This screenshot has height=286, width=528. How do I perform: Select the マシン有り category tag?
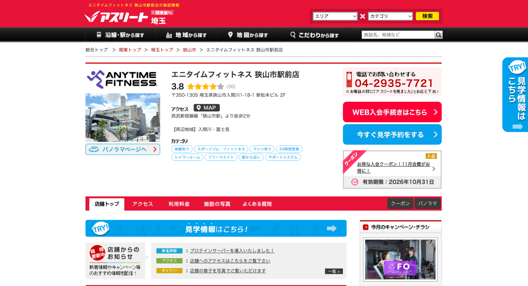pos(262,149)
